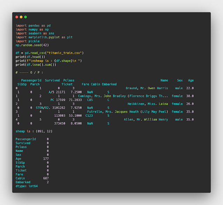The height and width of the screenshot is (205, 223).
Task: Click the 'import seaborn as sns' line
Action: point(35,33)
